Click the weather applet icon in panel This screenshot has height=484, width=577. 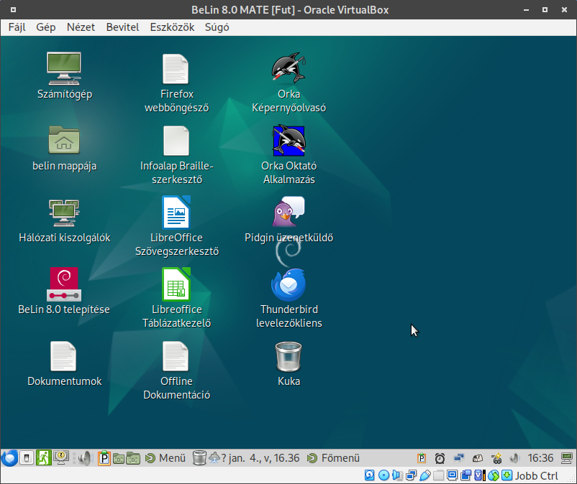[214, 458]
